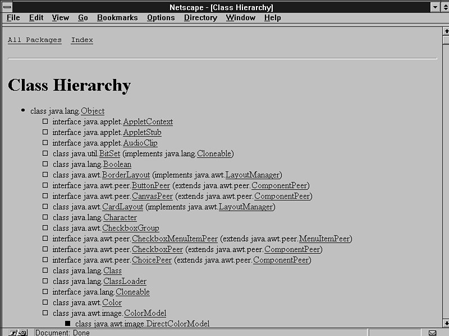Click Cloneable link in the BitSet row

coord(214,153)
